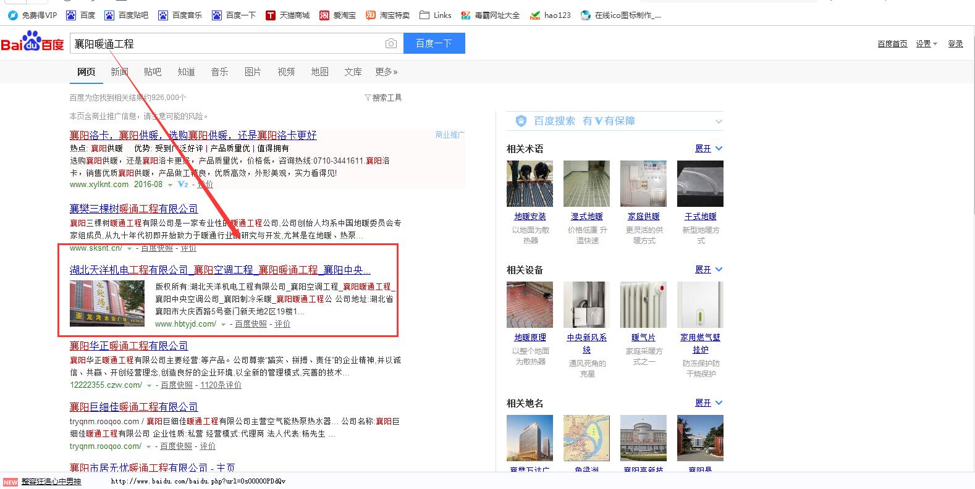Open the 在线ico图标制作 bookmark
This screenshot has width=975, height=489.
pyautogui.click(x=620, y=15)
